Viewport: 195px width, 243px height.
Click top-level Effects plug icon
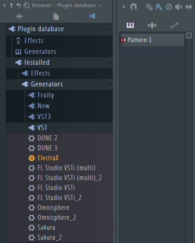[18, 41]
